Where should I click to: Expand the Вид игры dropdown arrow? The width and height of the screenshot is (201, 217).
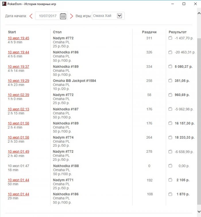(x=119, y=16)
